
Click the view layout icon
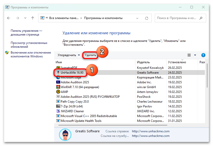189,55
